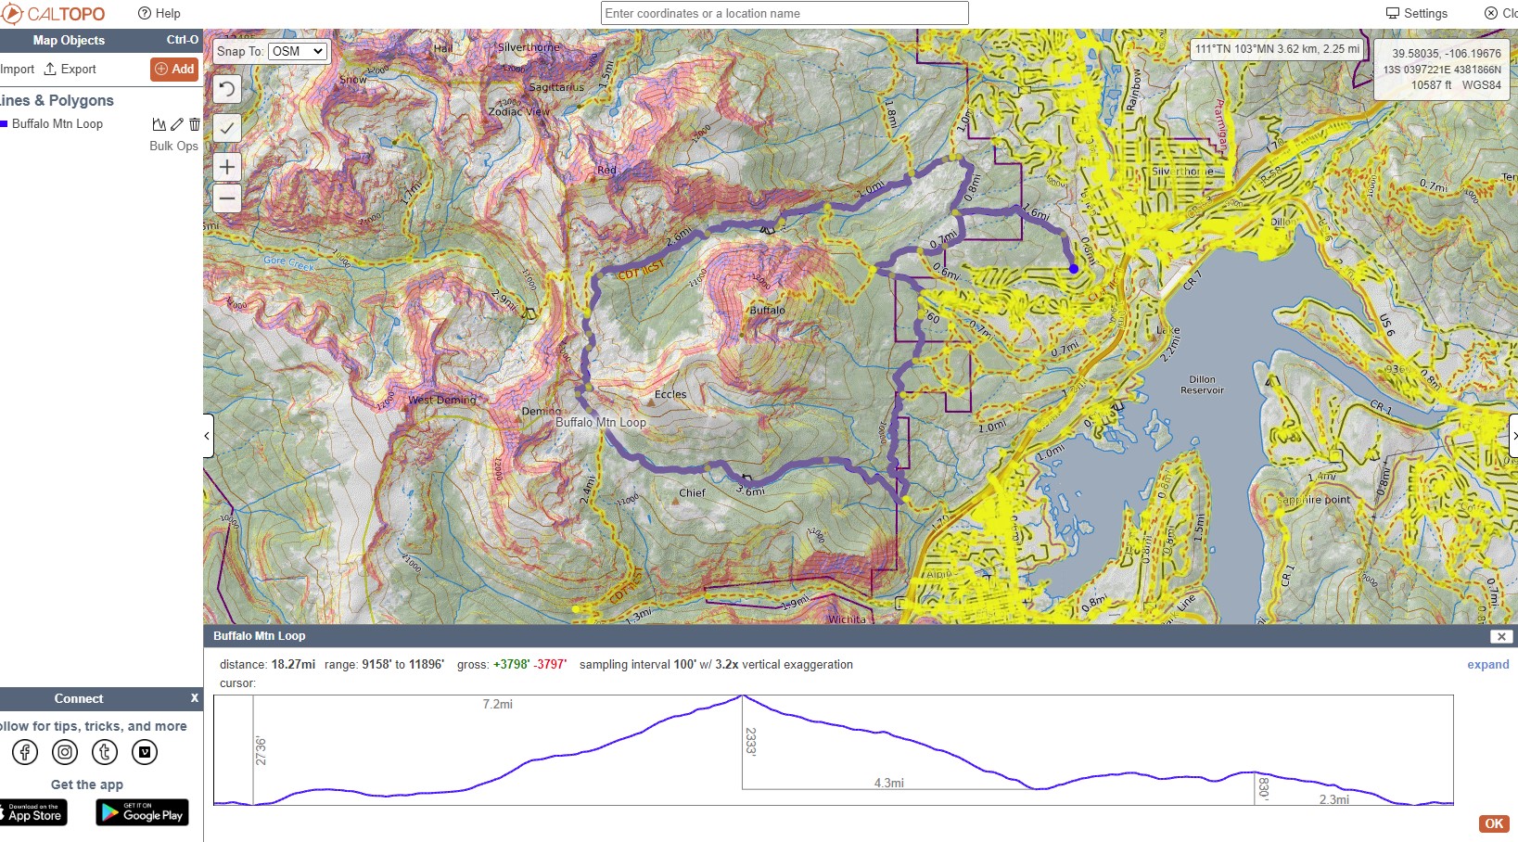Zoom the map in with the plus icon
Screen dimensions: 1518x842
[226, 167]
